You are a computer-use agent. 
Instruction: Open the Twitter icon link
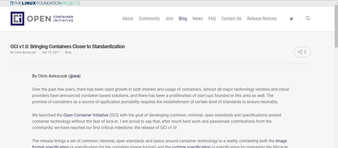coord(292,19)
